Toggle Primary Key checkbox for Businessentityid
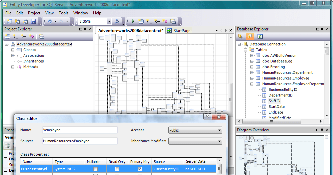Screen dimensions: 333x175 point(140,169)
